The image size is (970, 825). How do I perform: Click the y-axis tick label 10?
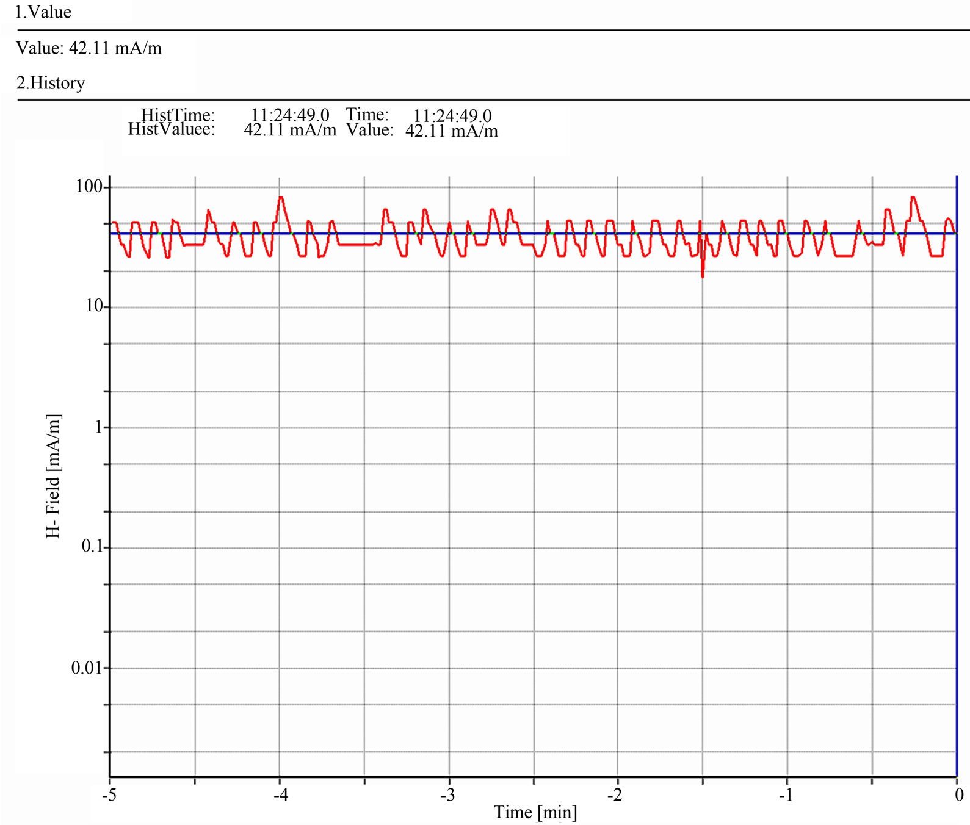click(94, 306)
